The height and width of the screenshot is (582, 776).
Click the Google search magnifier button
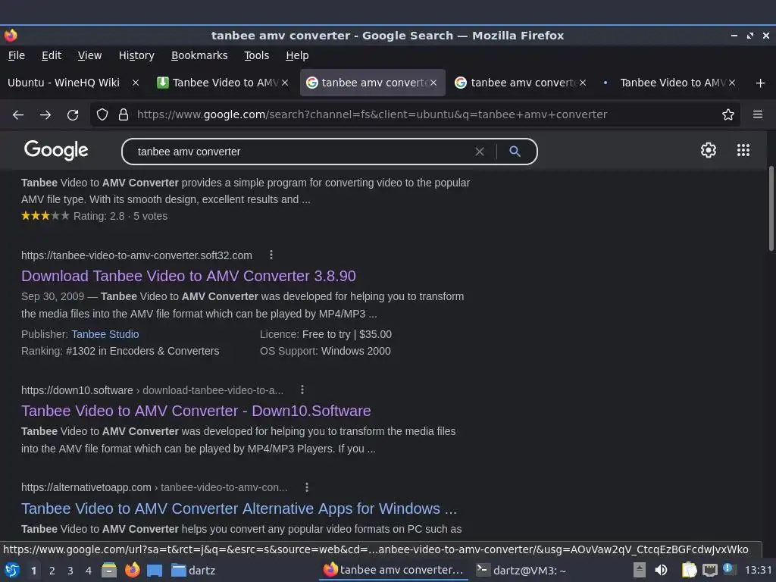(x=515, y=152)
